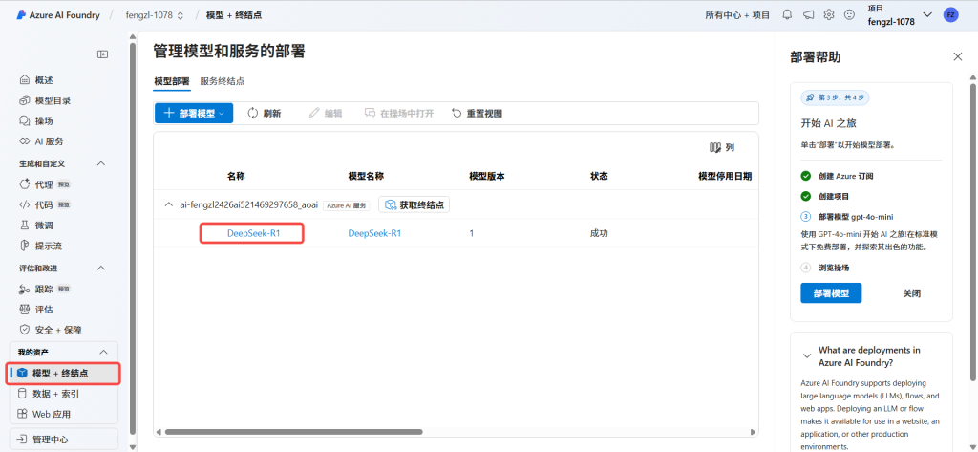Open the 列 columns chooser

point(722,147)
